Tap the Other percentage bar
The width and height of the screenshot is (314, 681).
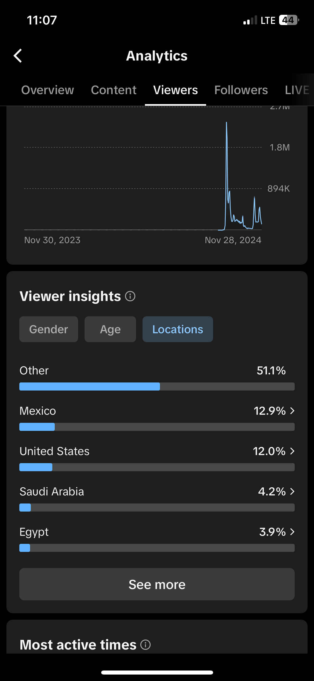point(157,386)
